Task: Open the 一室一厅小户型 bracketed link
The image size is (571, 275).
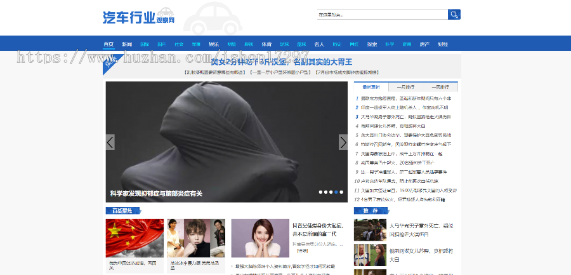Action: [282, 72]
